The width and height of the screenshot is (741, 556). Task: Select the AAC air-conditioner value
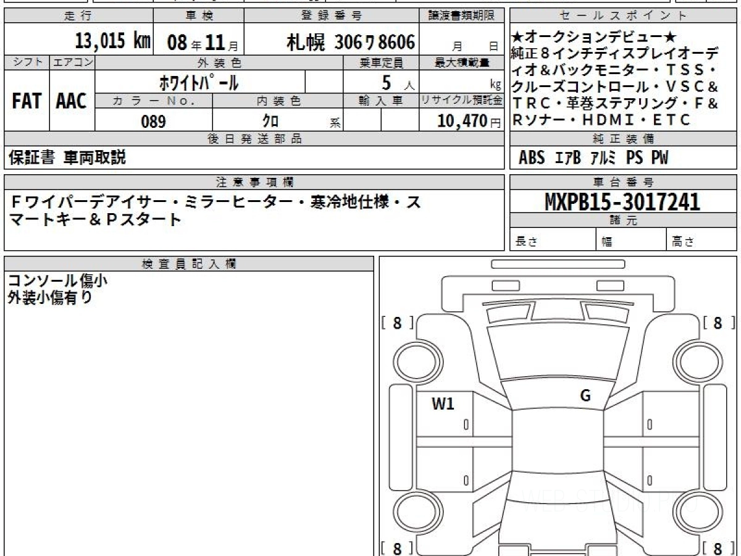pyautogui.click(x=72, y=101)
